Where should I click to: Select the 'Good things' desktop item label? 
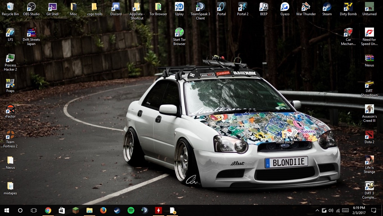coord(285,142)
